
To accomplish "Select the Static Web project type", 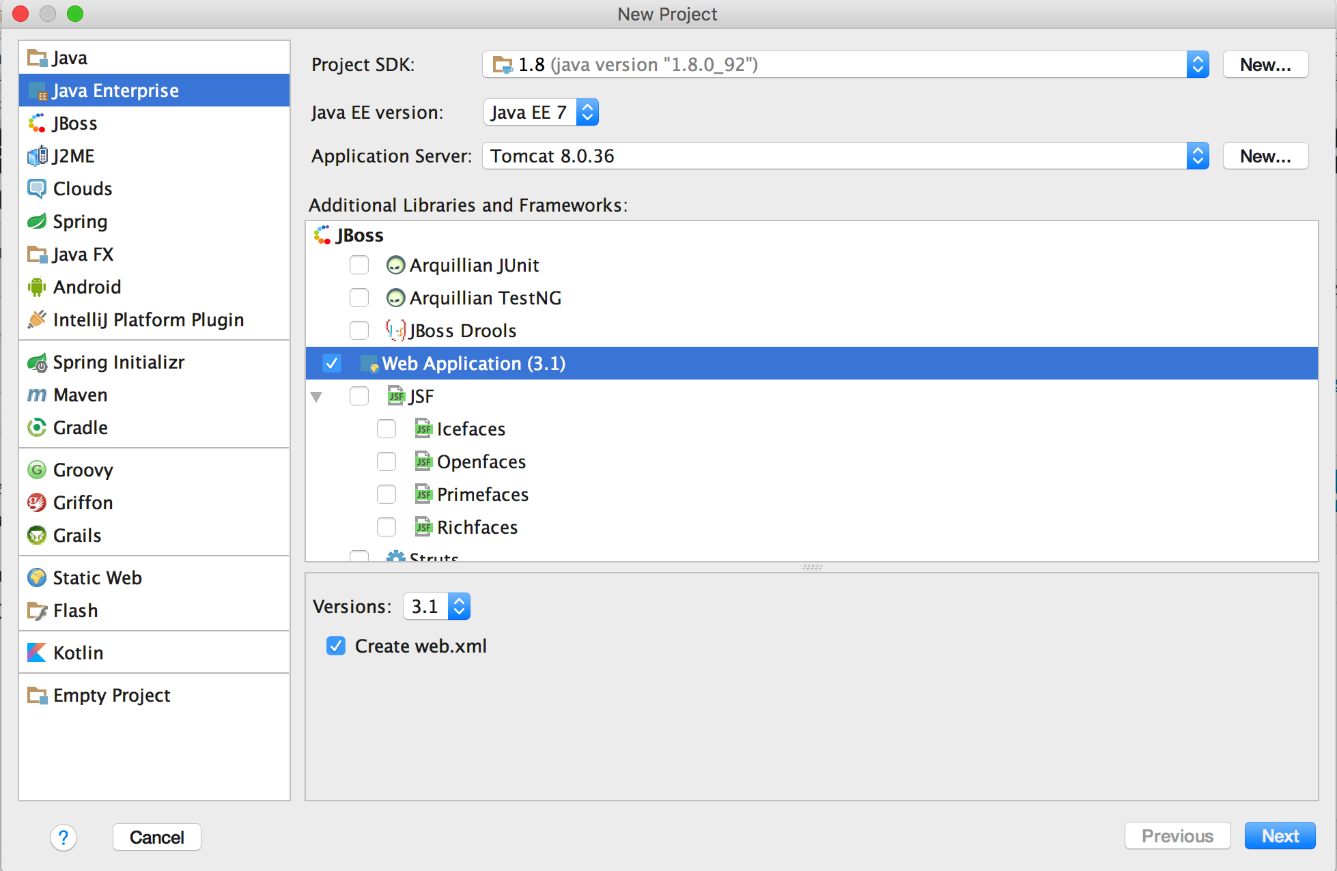I will pyautogui.click(x=154, y=578).
